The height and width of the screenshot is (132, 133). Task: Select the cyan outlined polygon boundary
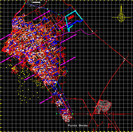pyautogui.click(x=74, y=21)
